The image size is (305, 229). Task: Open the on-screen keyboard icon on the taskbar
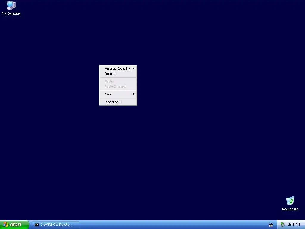pos(271,225)
